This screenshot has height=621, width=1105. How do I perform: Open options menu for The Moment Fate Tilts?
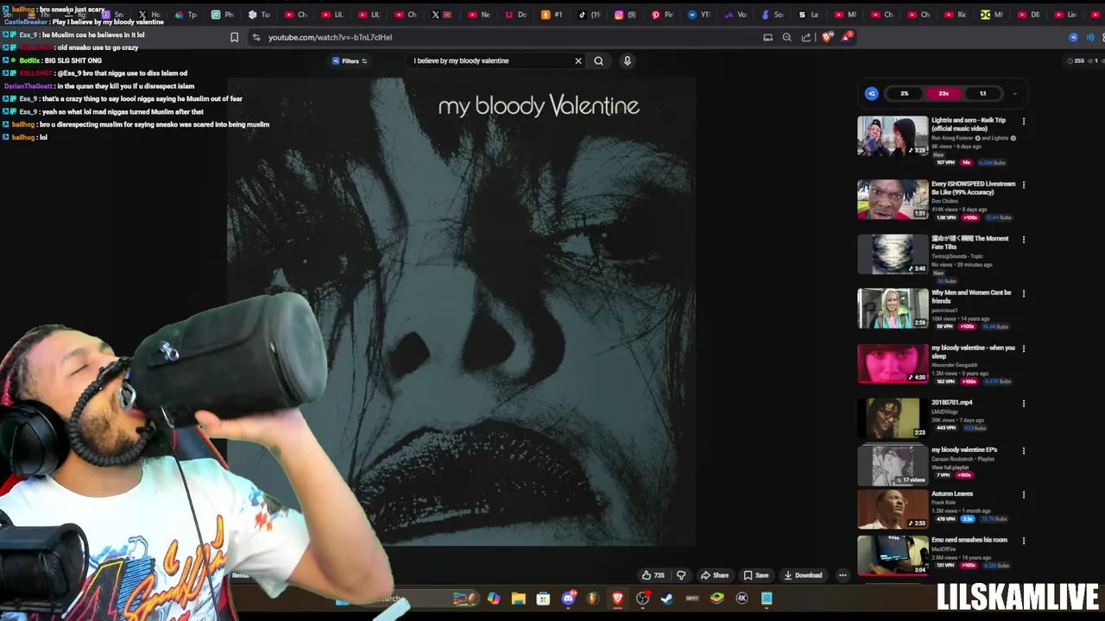(1024, 239)
